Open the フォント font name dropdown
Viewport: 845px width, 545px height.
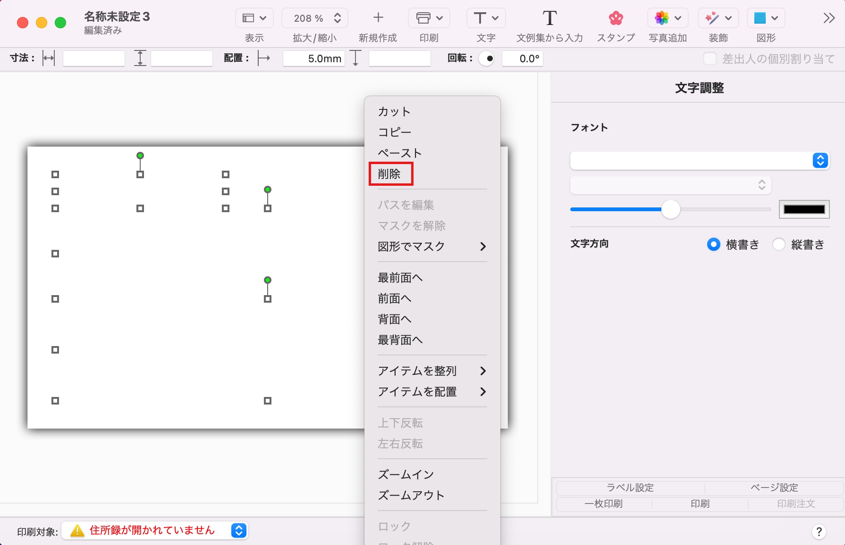click(700, 160)
